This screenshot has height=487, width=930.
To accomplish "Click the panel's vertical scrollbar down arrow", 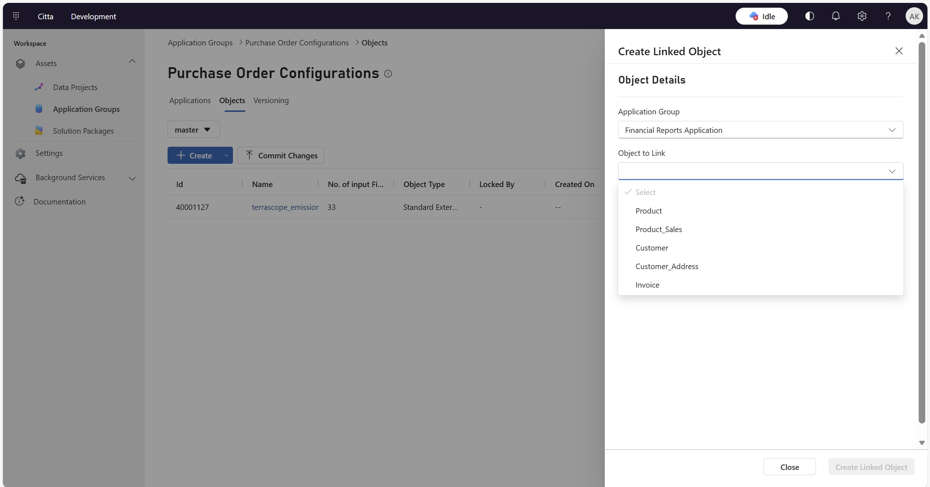I will tap(922, 443).
